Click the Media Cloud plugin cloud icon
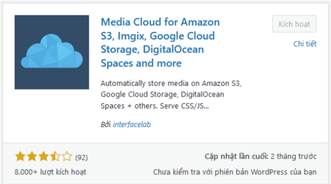The height and width of the screenshot is (184, 331). point(51,51)
